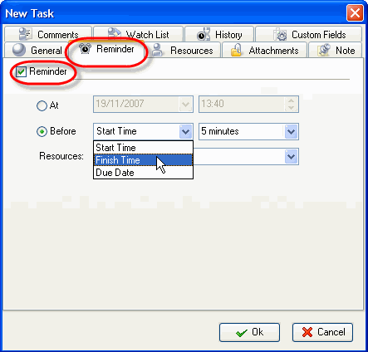Increment the 13:40 time spinner up
This screenshot has height=352, width=368.
tap(291, 100)
